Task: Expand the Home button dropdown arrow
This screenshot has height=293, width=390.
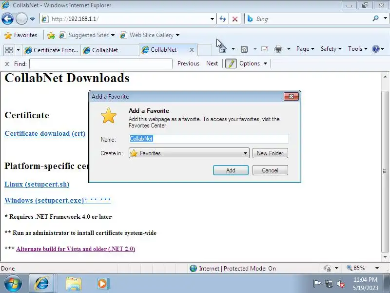Action: click(233, 49)
